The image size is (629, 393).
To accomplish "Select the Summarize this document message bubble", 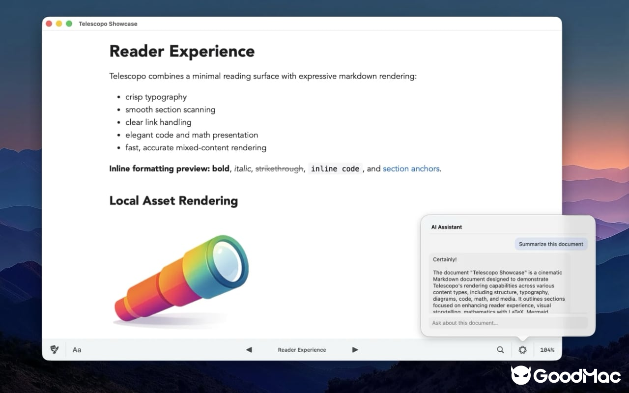I will (x=551, y=244).
